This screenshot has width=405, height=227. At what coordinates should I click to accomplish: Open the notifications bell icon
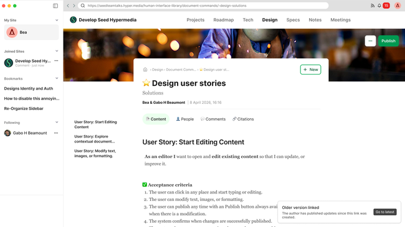coord(379,6)
